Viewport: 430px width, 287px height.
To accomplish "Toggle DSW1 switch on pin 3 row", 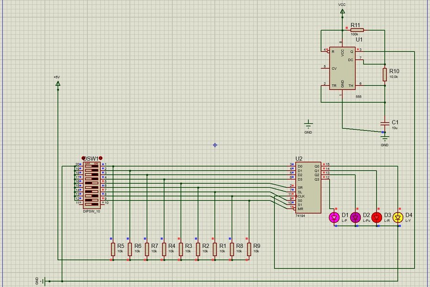I will (x=92, y=175).
